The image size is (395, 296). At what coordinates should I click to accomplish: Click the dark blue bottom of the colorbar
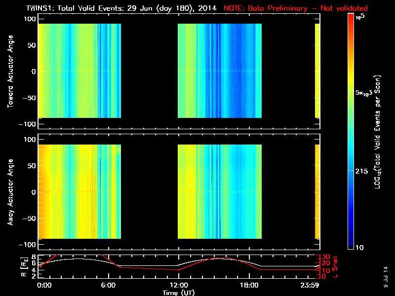click(x=351, y=245)
